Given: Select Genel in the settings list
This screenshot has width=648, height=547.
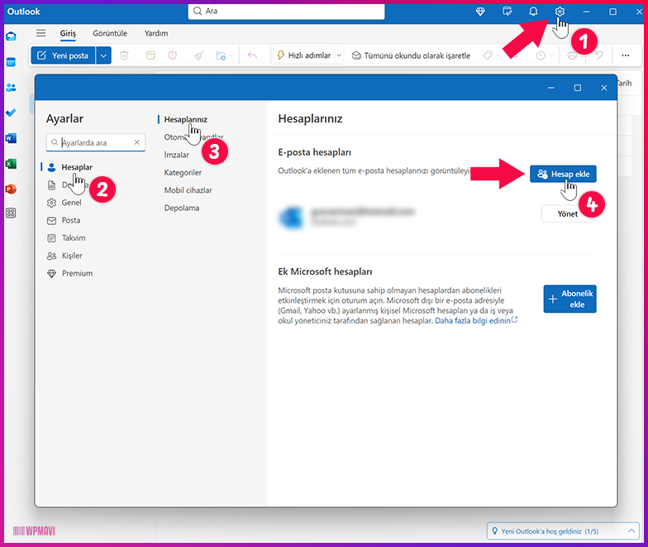Looking at the screenshot, I should coord(71,203).
